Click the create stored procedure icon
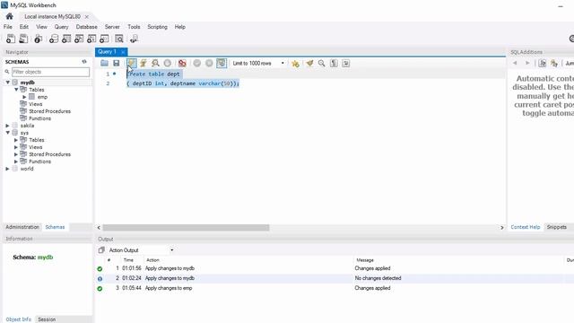 tap(91, 39)
